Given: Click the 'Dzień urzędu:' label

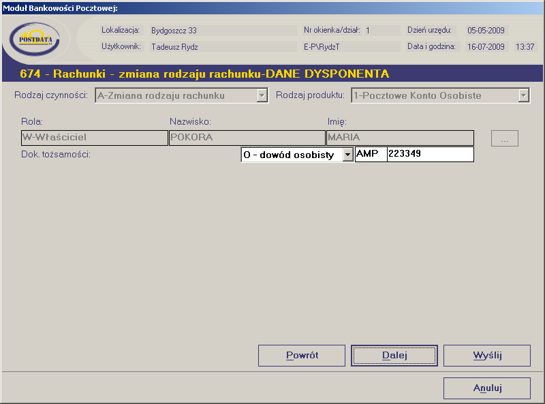Looking at the screenshot, I should coord(429,30).
